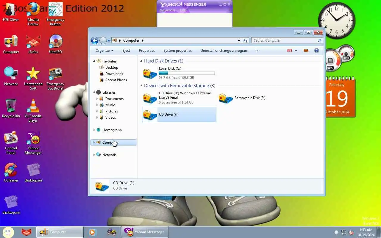Open view options dropdown arrow
Viewport: 381px width, 238px height.
pos(296,51)
